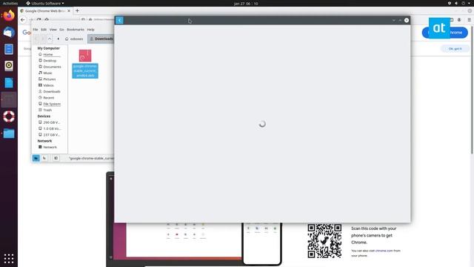Open the File menu in the file manager
The width and height of the screenshot is (474, 267).
36,30
